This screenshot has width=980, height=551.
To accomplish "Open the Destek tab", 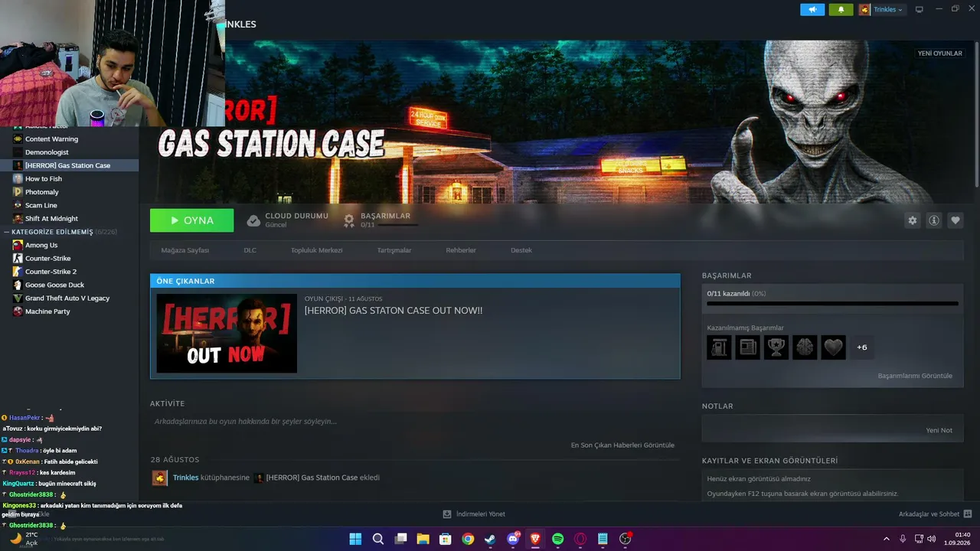I will coord(521,250).
